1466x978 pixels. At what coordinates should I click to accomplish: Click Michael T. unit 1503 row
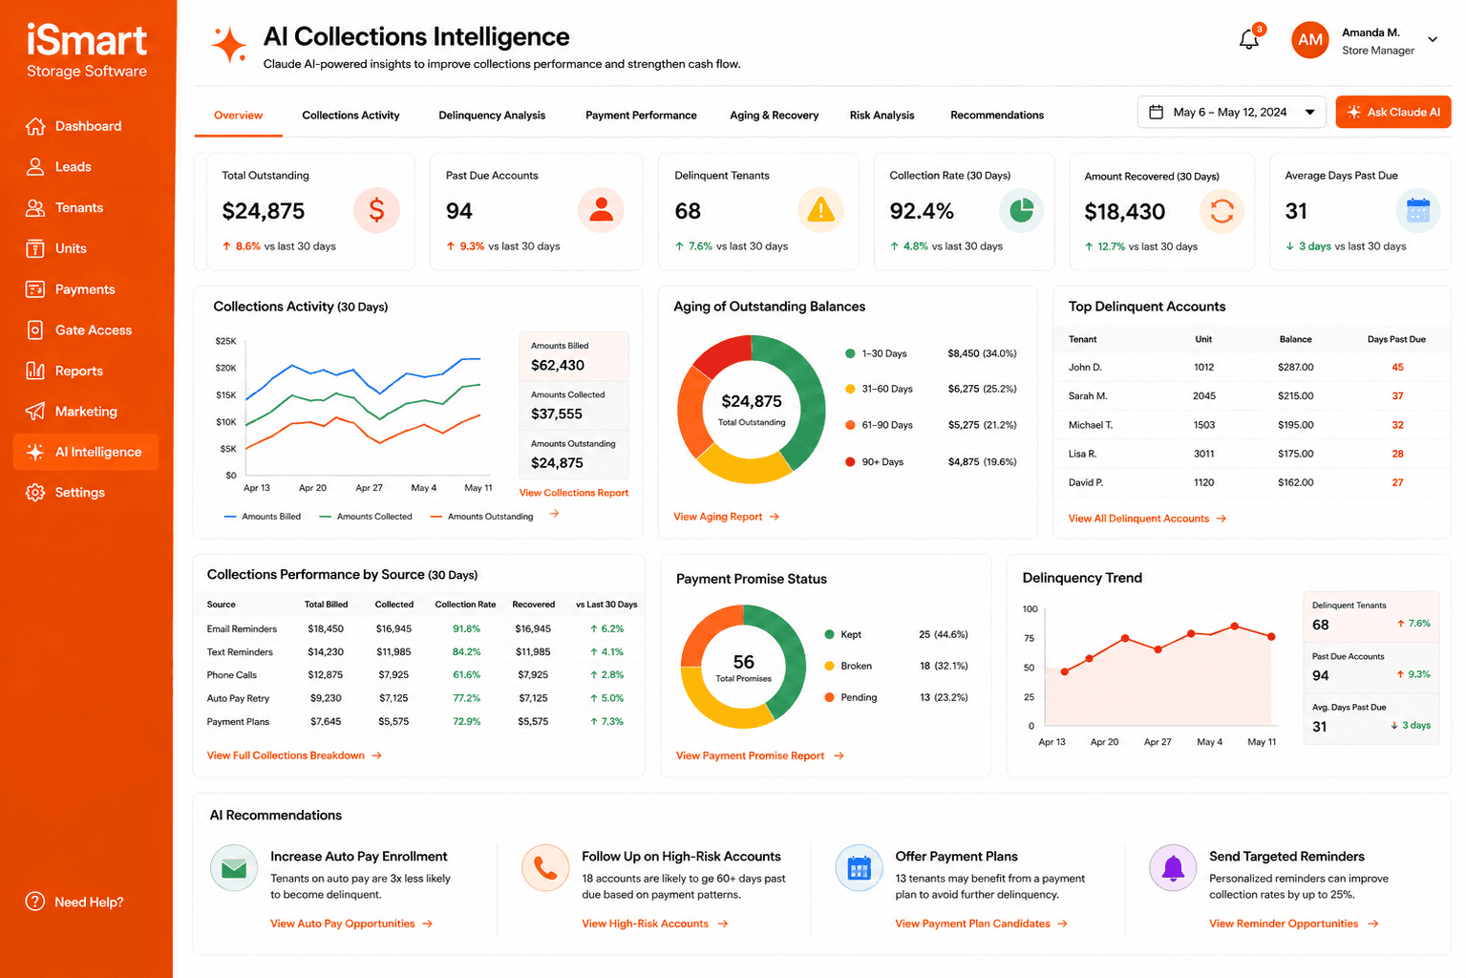point(1252,425)
